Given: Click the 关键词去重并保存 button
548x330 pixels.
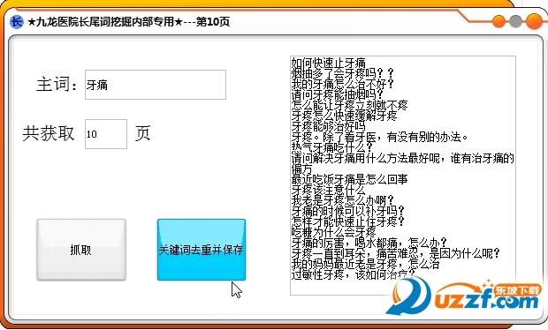Looking at the screenshot, I should coord(202,250).
